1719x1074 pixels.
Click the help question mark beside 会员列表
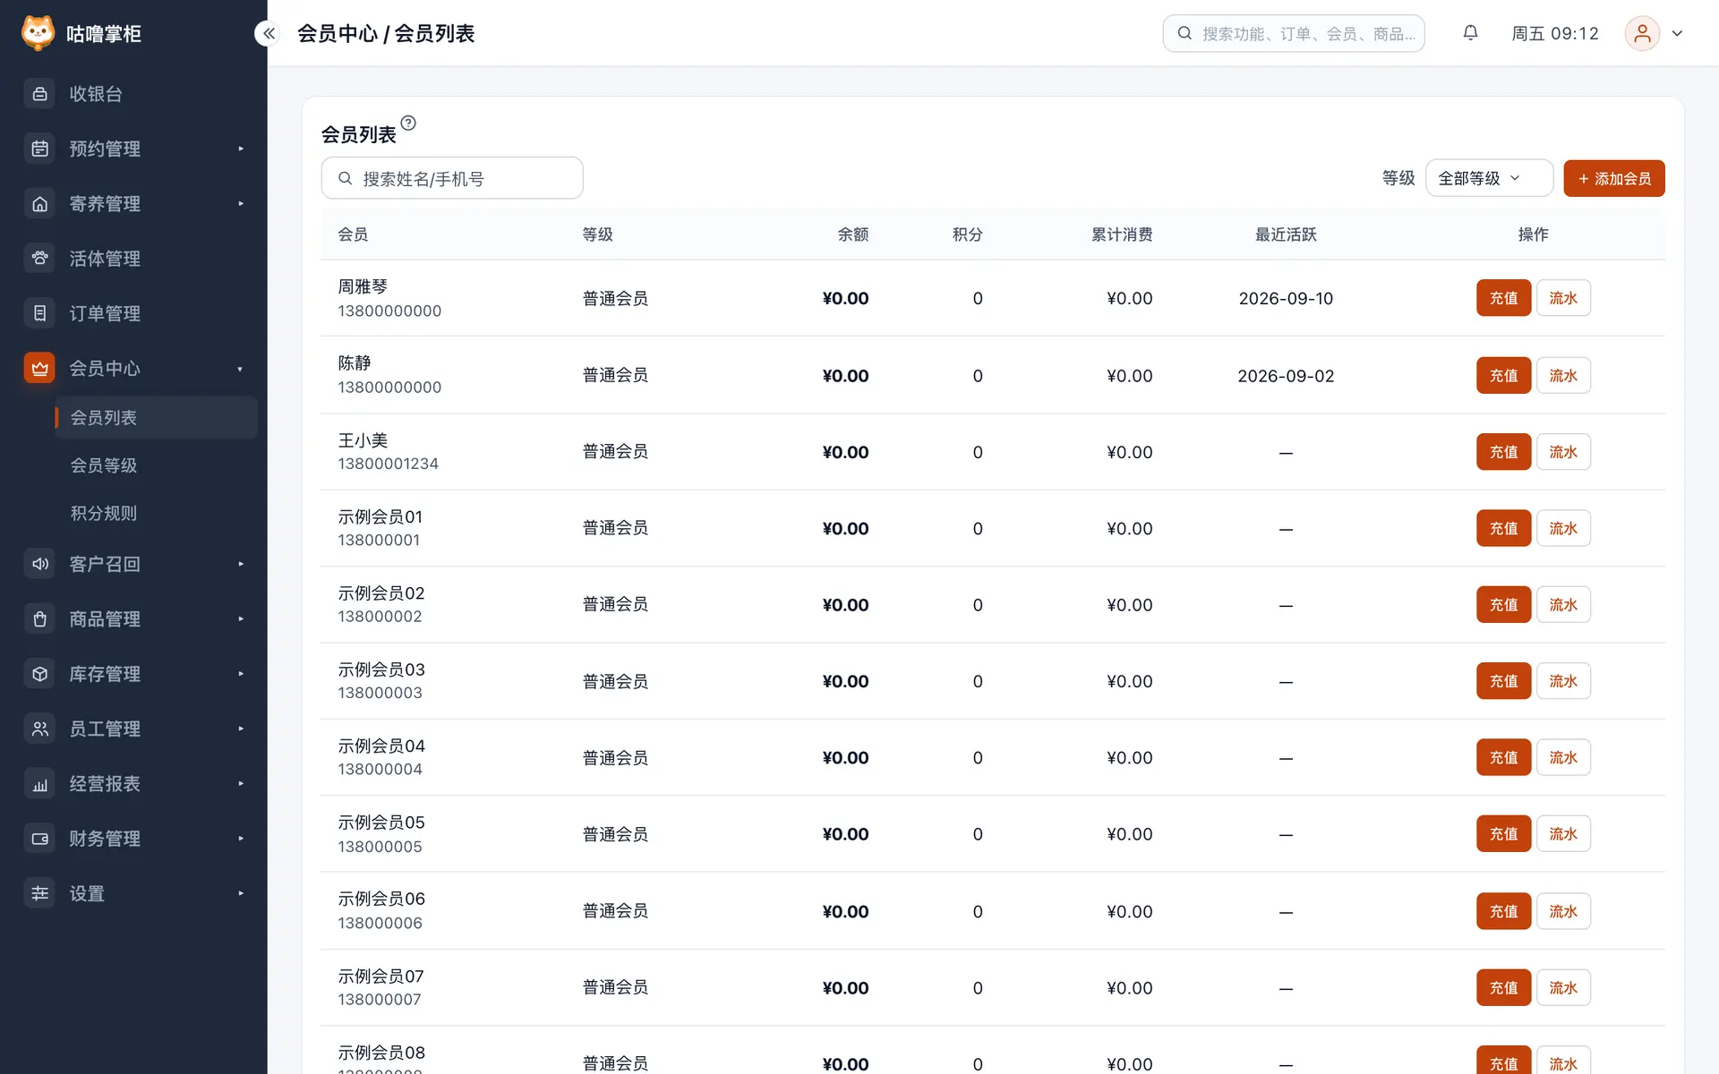(408, 123)
